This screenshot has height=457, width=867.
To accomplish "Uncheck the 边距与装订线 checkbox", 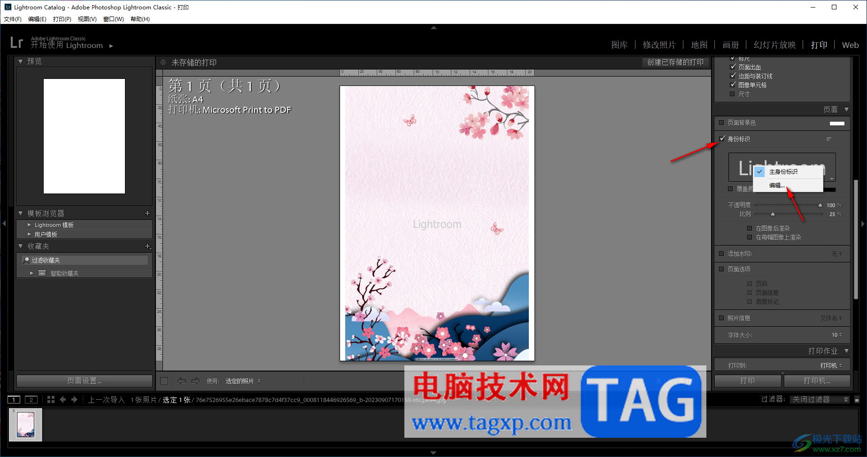I will [733, 76].
